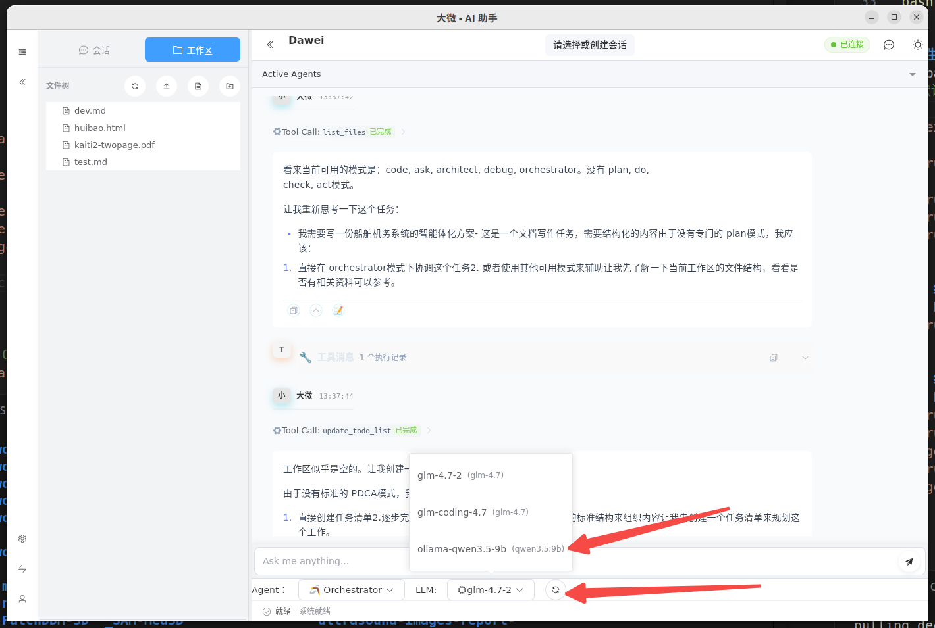Image resolution: width=935 pixels, height=628 pixels.
Task: Open settings gear in left sidebar
Action: point(22,538)
